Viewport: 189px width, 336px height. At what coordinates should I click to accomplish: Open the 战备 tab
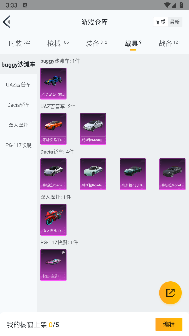(x=169, y=43)
